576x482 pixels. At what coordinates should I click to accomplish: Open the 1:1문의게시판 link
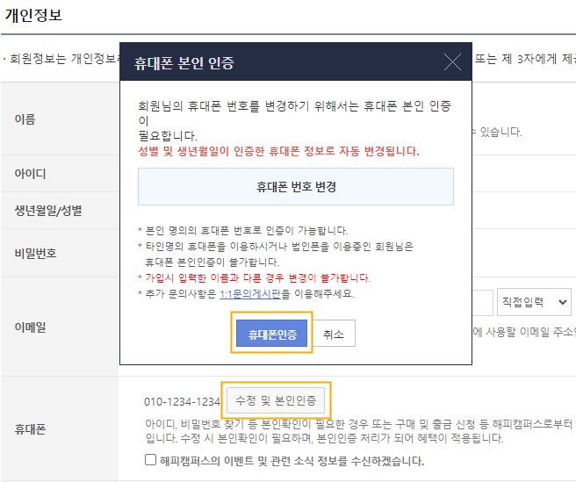[250, 294]
